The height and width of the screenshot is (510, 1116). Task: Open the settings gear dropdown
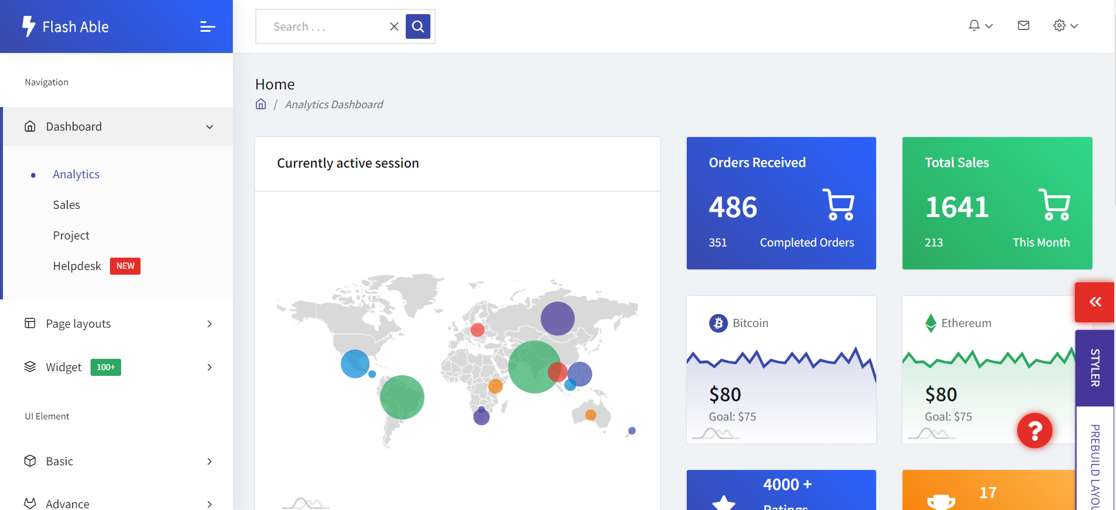(1065, 26)
